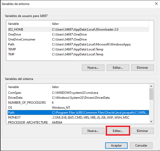Image resolution: width=160 pixels, height=151 pixels.
Task: Click the system variables scrollbar thumb
Action: coord(151,94)
